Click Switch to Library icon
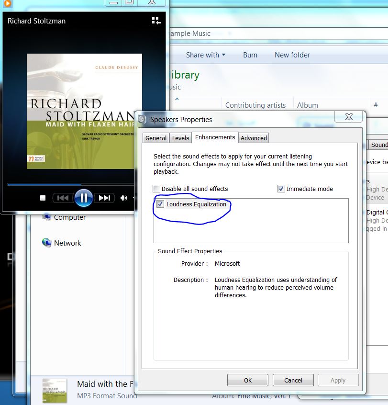Screen dimensions: 388x405 pyautogui.click(x=156, y=21)
